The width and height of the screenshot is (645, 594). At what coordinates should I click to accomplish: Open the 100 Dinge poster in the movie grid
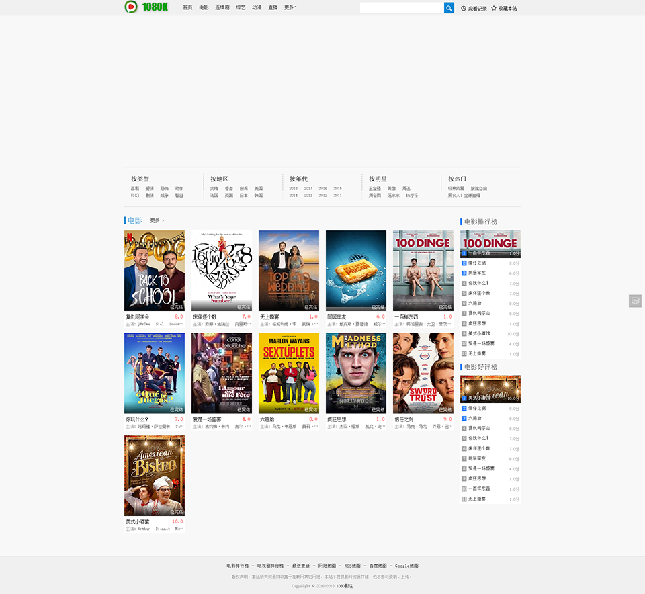tap(423, 271)
